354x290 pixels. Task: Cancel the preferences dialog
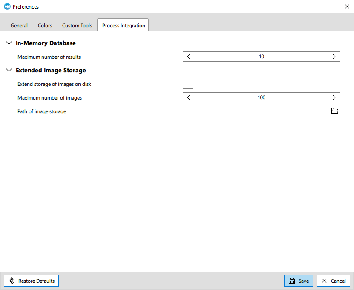tap(333, 281)
